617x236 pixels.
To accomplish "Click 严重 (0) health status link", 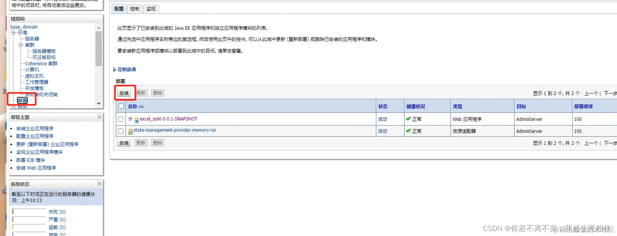I will point(57,220).
